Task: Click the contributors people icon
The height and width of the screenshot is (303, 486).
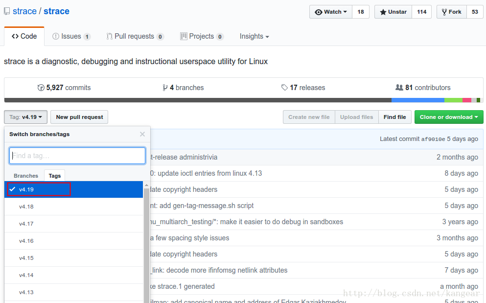Action: [x=399, y=88]
